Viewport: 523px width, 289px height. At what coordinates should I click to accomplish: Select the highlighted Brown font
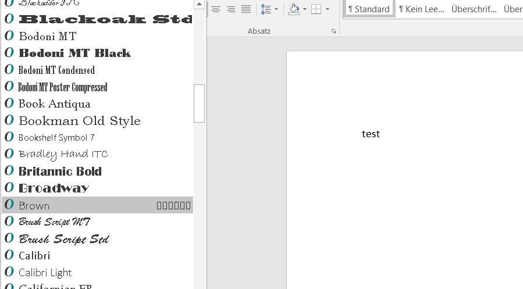click(x=97, y=205)
